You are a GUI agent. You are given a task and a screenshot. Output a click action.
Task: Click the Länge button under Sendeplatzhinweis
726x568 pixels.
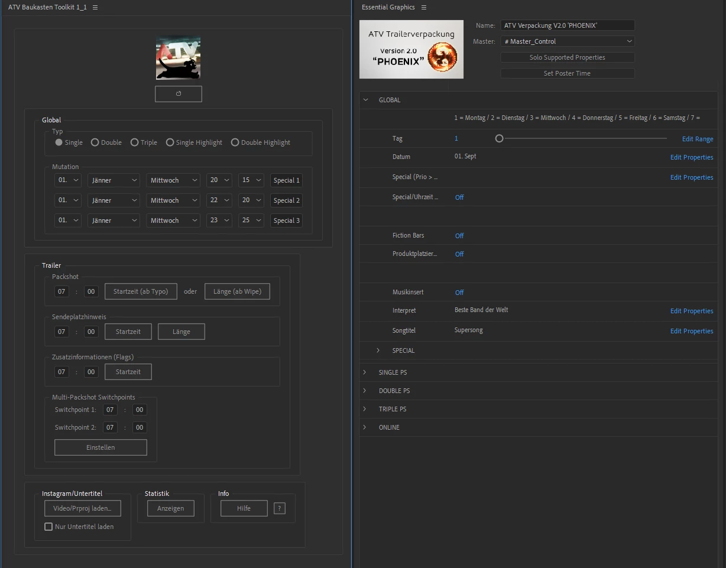[x=181, y=332]
